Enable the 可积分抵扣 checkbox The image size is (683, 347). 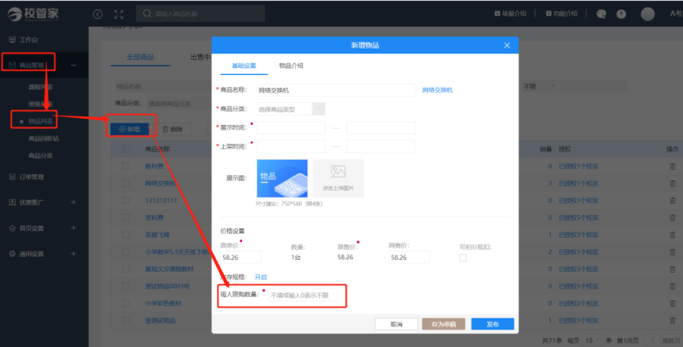(463, 258)
